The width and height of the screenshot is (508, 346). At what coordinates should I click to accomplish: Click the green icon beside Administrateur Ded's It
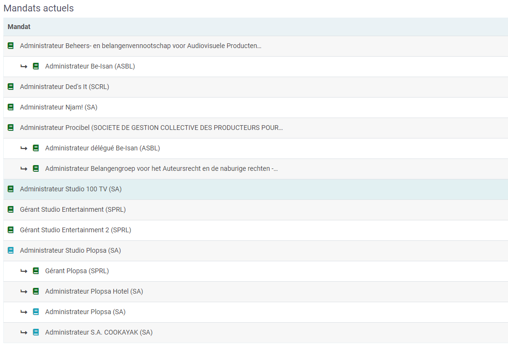11,87
